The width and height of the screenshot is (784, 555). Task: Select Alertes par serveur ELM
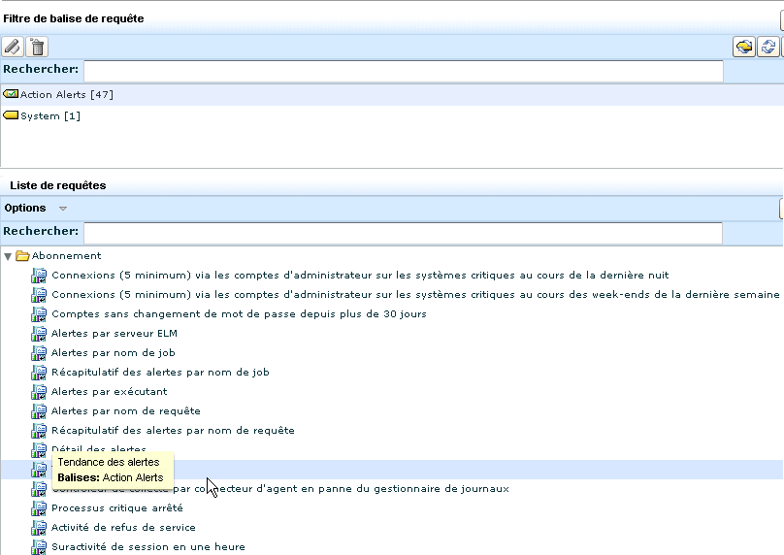pos(114,334)
